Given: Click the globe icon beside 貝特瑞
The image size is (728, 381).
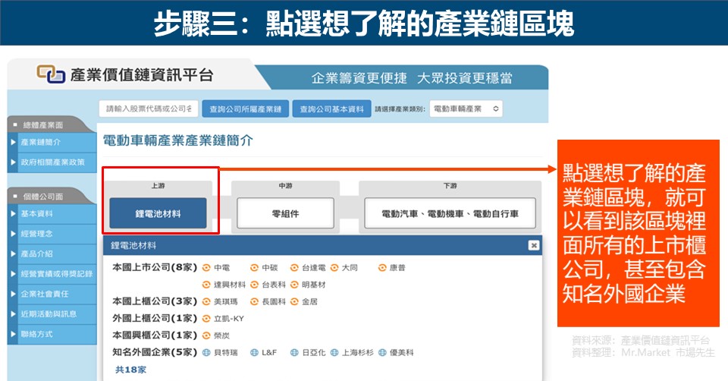Looking at the screenshot, I should tap(206, 352).
